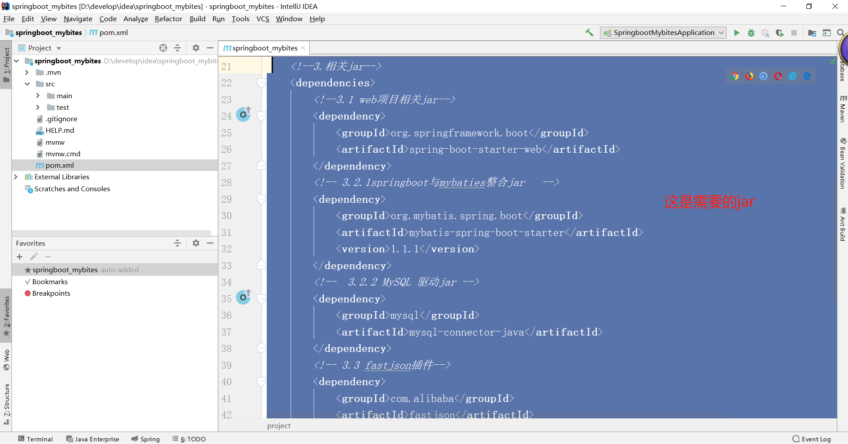The width and height of the screenshot is (848, 444).
Task: Open in Chrome browser icon
Action: pyautogui.click(x=735, y=76)
